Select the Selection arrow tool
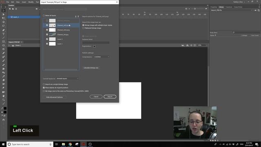261x147 pixels. (4, 11)
